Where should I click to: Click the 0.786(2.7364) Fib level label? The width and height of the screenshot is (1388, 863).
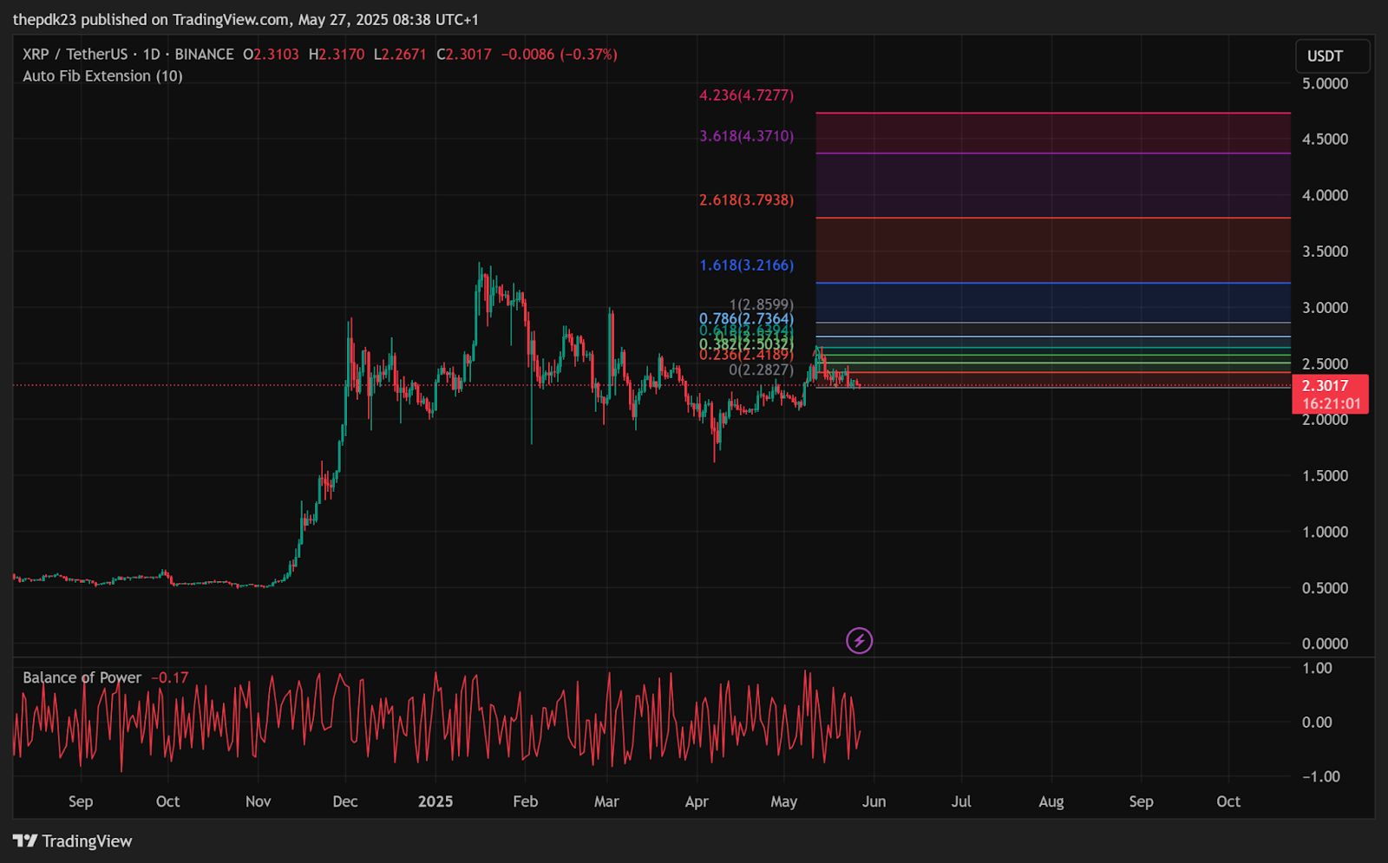[746, 319]
